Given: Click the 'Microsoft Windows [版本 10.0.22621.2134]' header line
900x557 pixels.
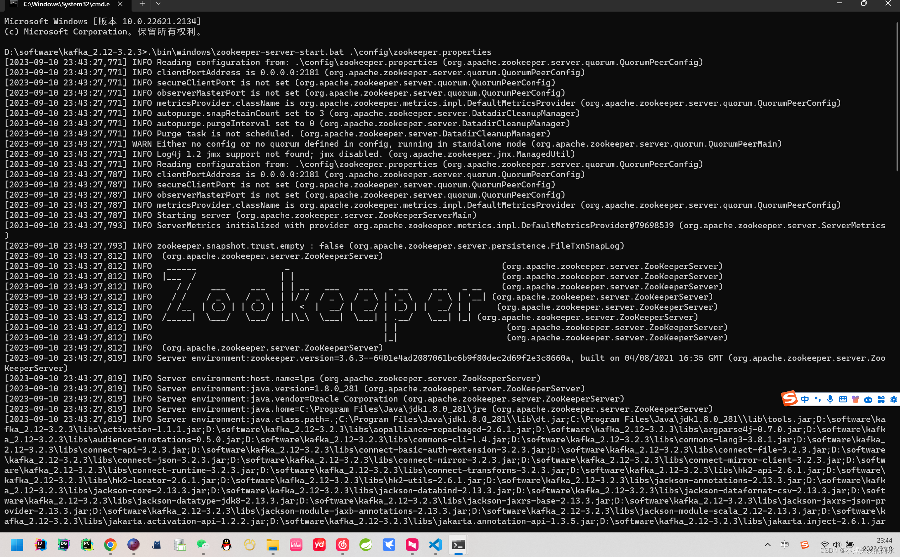Looking at the screenshot, I should [103, 21].
